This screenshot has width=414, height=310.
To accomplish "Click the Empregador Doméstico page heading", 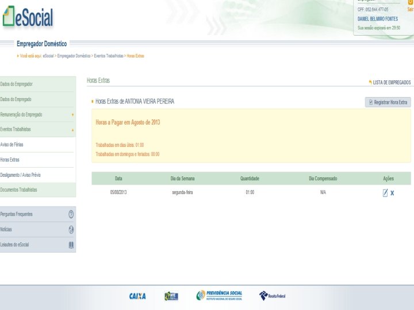I will (42, 44).
